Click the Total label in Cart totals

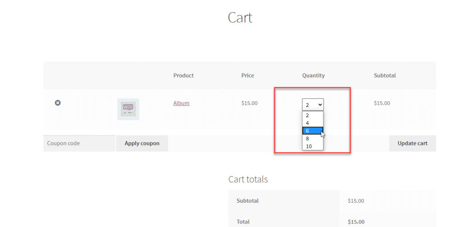click(x=243, y=222)
